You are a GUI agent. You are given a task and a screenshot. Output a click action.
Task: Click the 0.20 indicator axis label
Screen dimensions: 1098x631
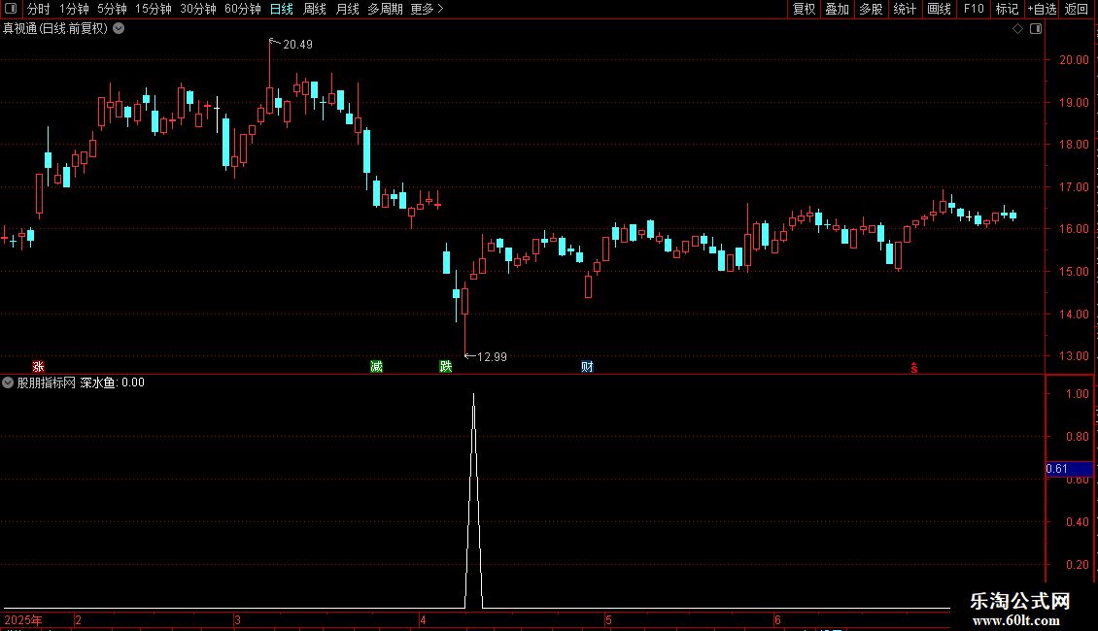(x=1077, y=565)
